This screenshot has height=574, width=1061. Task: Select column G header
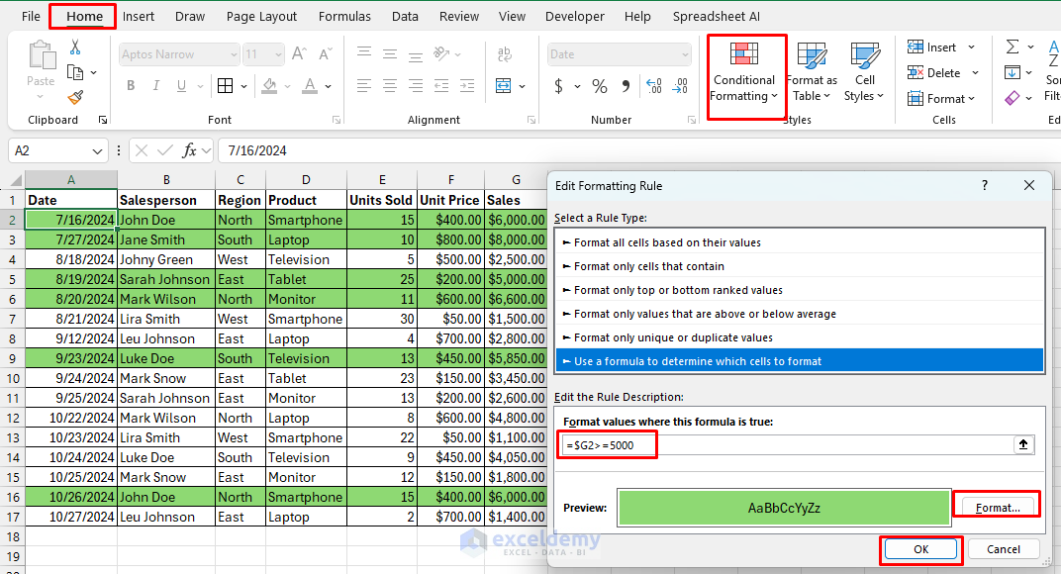(516, 179)
